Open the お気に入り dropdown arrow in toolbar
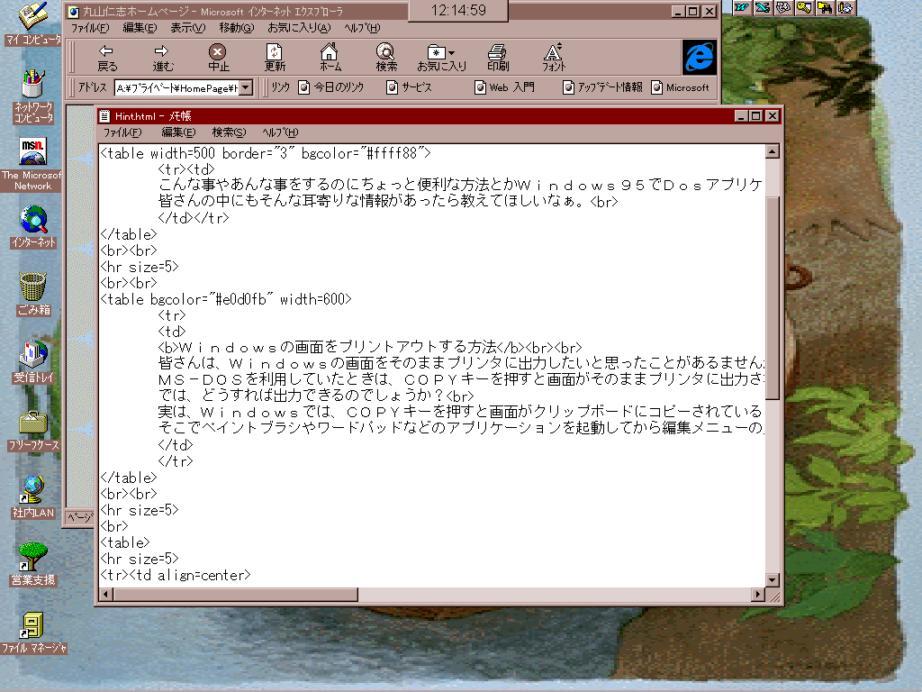Screen dimensions: 922x692 pyautogui.click(x=451, y=53)
